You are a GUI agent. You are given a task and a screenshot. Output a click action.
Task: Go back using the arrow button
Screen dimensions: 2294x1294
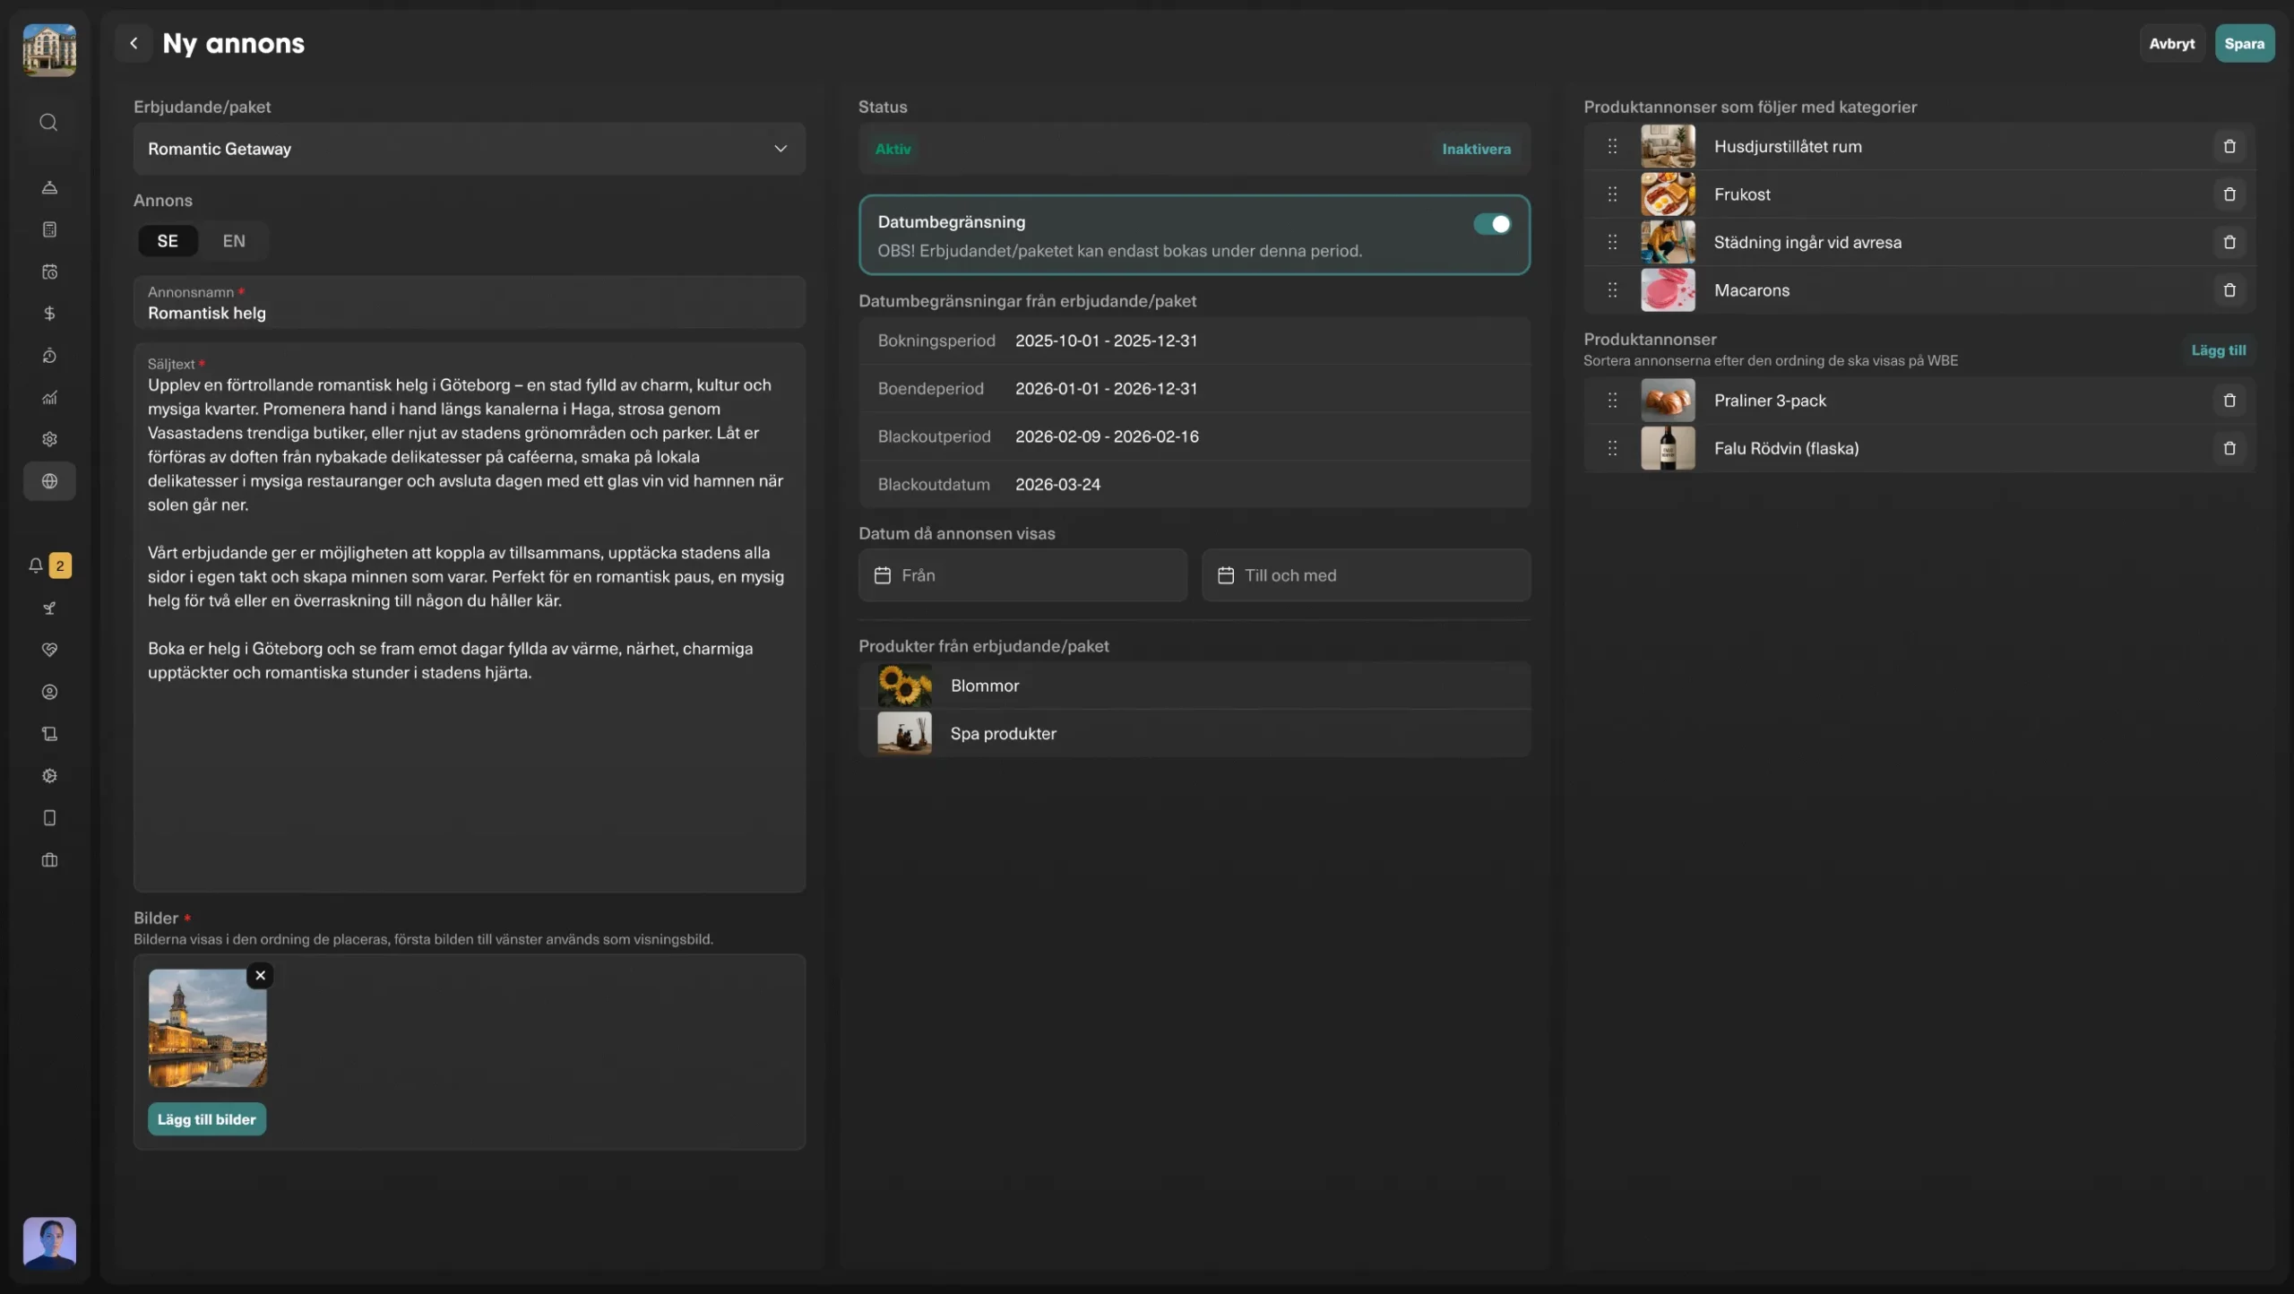pos(134,43)
